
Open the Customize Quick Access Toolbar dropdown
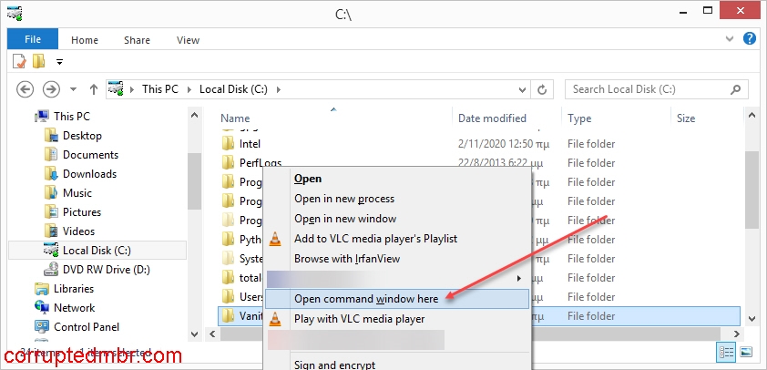(x=60, y=62)
